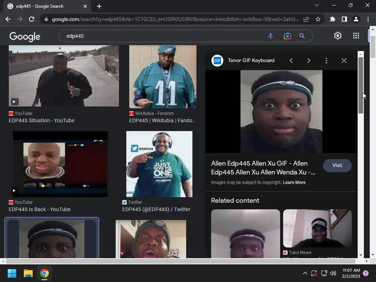Image resolution: width=376 pixels, height=282 pixels.
Task: Open the notification center badge
Action: point(366,273)
